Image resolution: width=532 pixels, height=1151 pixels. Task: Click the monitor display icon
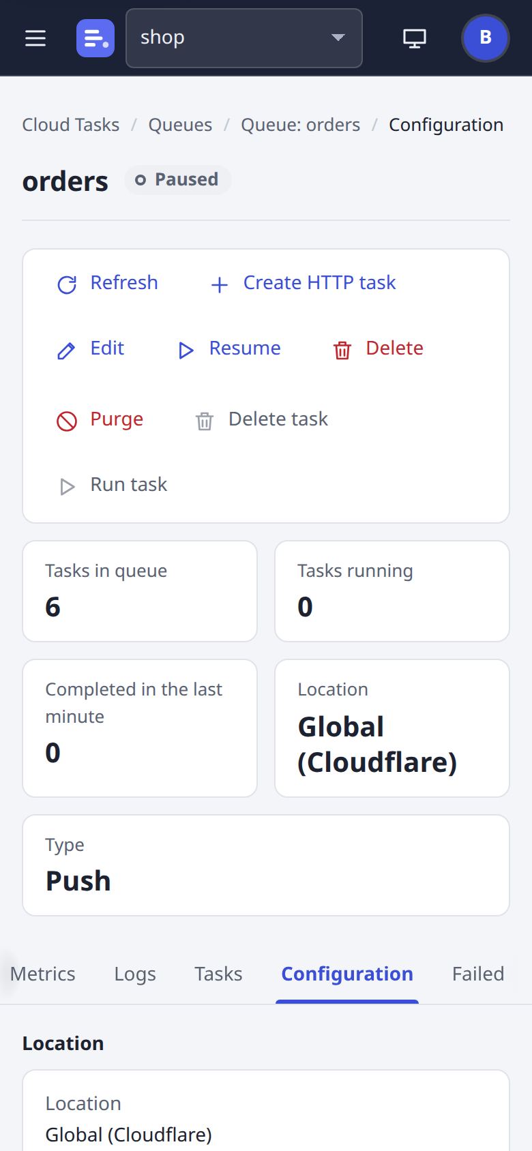tap(415, 38)
